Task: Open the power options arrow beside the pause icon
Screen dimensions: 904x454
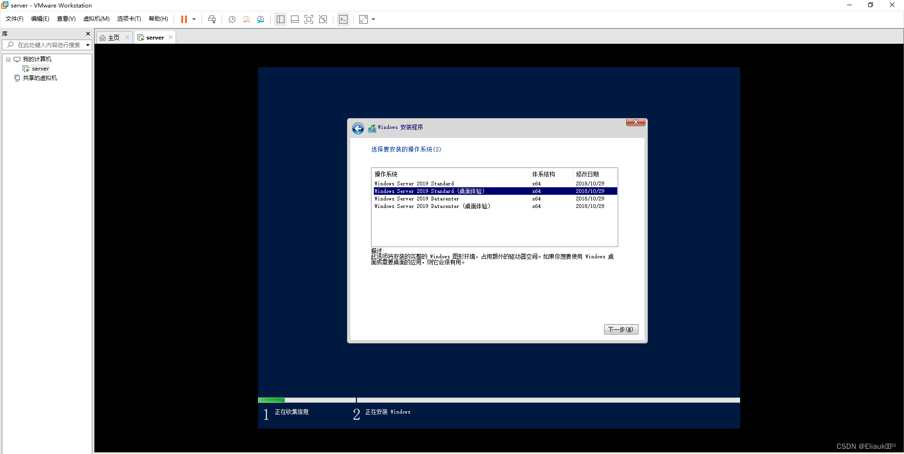Action: 194,19
